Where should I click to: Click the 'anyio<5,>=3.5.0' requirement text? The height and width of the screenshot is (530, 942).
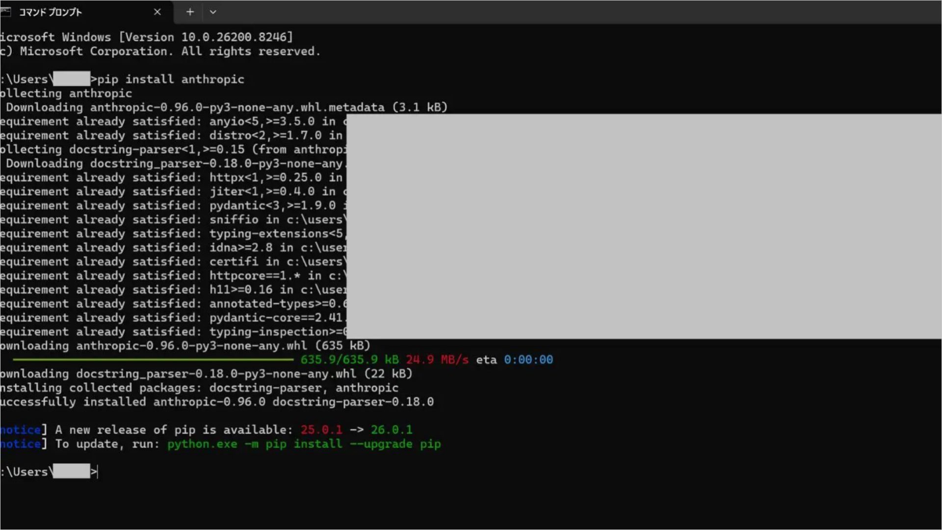[262, 122]
